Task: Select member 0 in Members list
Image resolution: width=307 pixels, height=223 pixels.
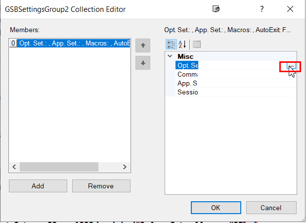Action: click(x=69, y=44)
